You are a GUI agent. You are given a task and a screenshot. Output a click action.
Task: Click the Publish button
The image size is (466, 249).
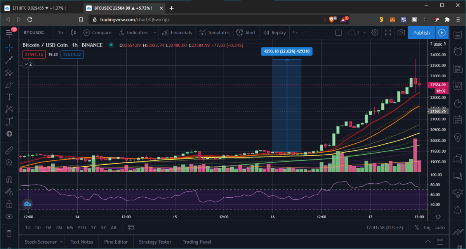[421, 33]
